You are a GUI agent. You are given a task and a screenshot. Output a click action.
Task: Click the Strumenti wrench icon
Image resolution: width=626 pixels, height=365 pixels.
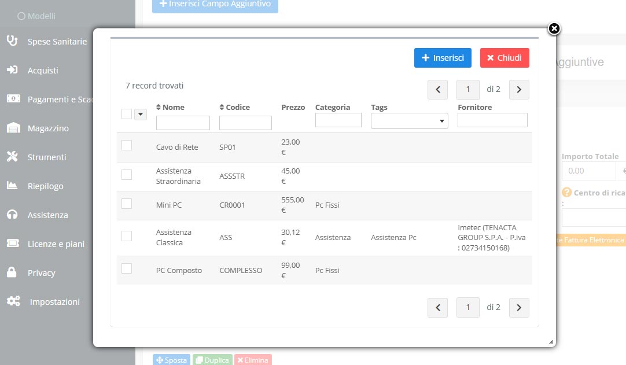pyautogui.click(x=12, y=157)
